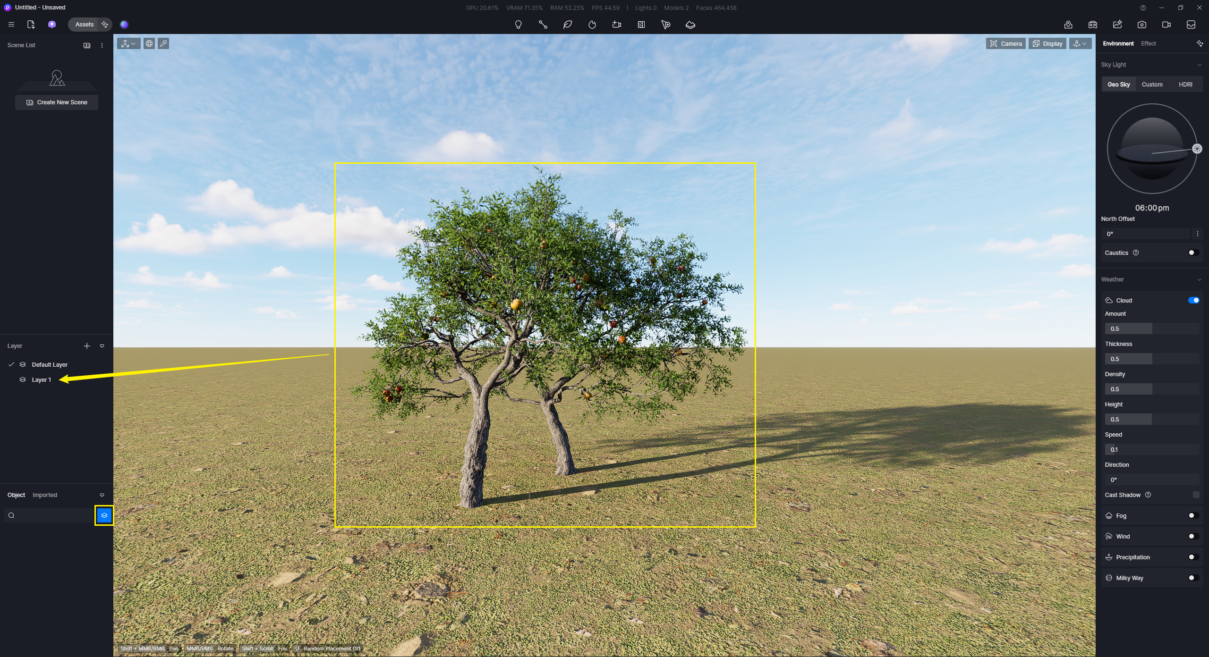This screenshot has height=657, width=1209.
Task: Open the terrain tool icon
Action: pos(690,25)
